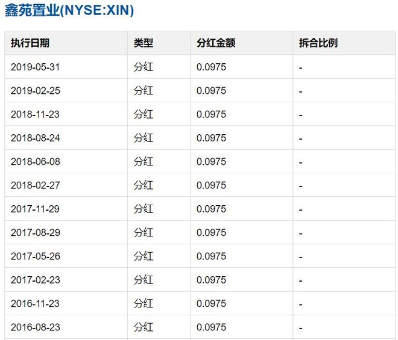Select the 2018-02-27 date cell
This screenshot has width=398, height=340.
pyautogui.click(x=36, y=185)
